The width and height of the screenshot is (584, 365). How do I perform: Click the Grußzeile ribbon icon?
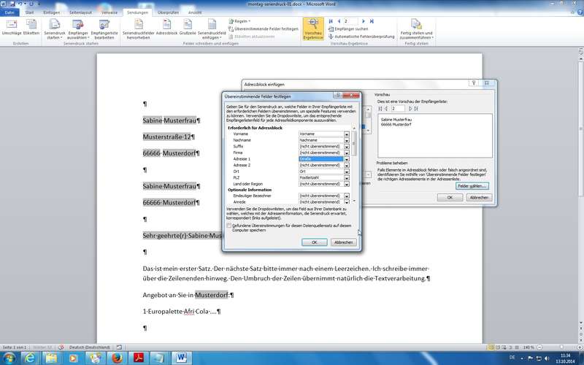point(188,28)
